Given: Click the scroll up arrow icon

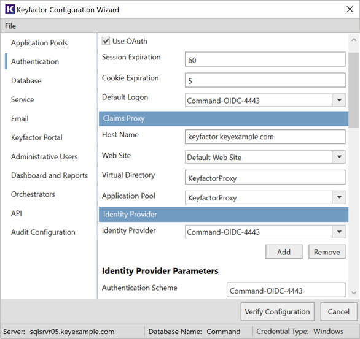Looking at the screenshot, I should 354,40.
